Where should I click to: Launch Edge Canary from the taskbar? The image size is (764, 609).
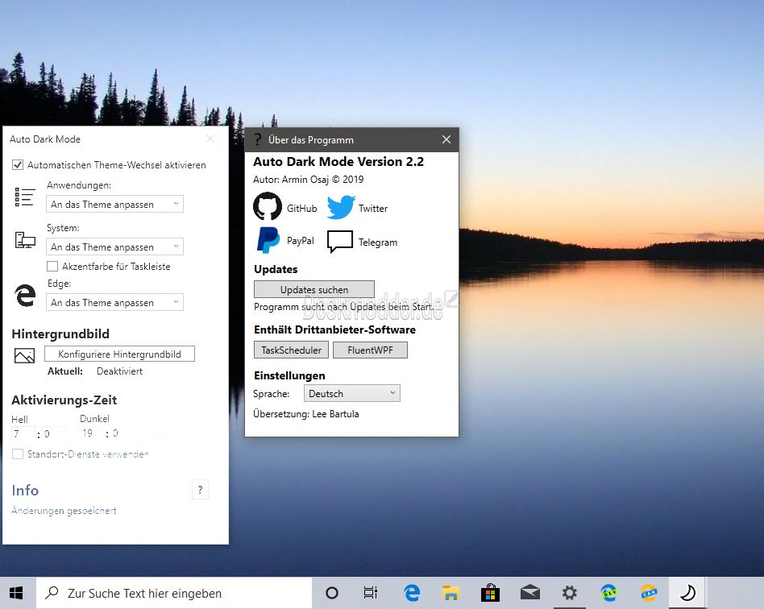point(649,593)
